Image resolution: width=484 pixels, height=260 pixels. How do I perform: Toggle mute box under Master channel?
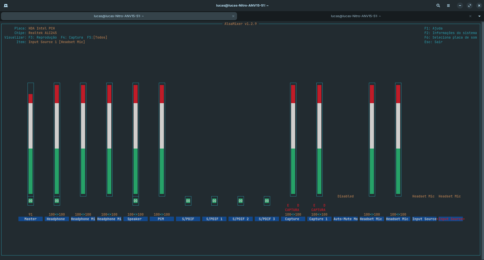click(31, 201)
